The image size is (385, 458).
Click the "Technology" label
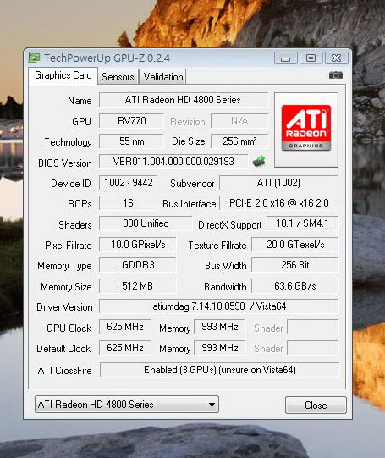coord(68,142)
